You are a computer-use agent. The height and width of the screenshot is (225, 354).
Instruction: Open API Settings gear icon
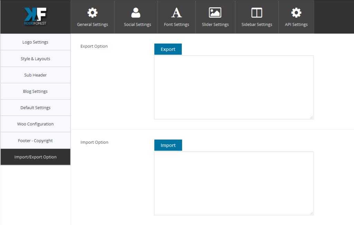click(296, 13)
